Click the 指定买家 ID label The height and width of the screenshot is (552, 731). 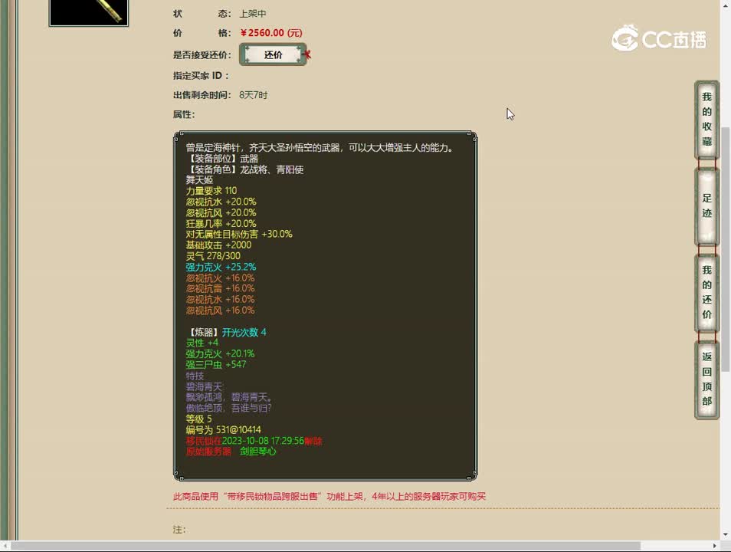(x=201, y=76)
